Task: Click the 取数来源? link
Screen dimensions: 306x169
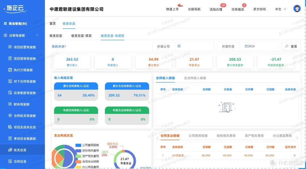Action: click(59, 46)
